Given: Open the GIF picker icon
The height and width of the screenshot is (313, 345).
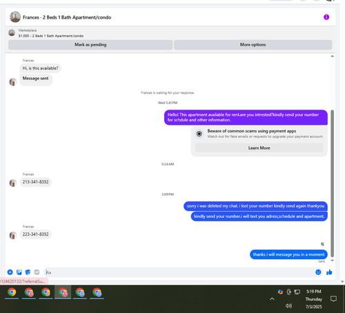Looking at the screenshot, I should point(37,272).
